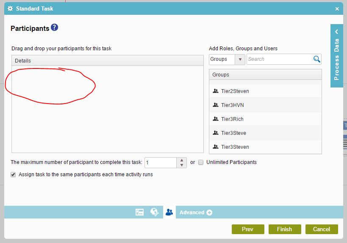347x243 pixels.
Task: Go back with the Prev button
Action: pyautogui.click(x=247, y=229)
